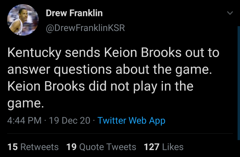Open the @DrewFranklinKSR handle link
The height and width of the screenshot is (157, 240).
click(x=85, y=28)
